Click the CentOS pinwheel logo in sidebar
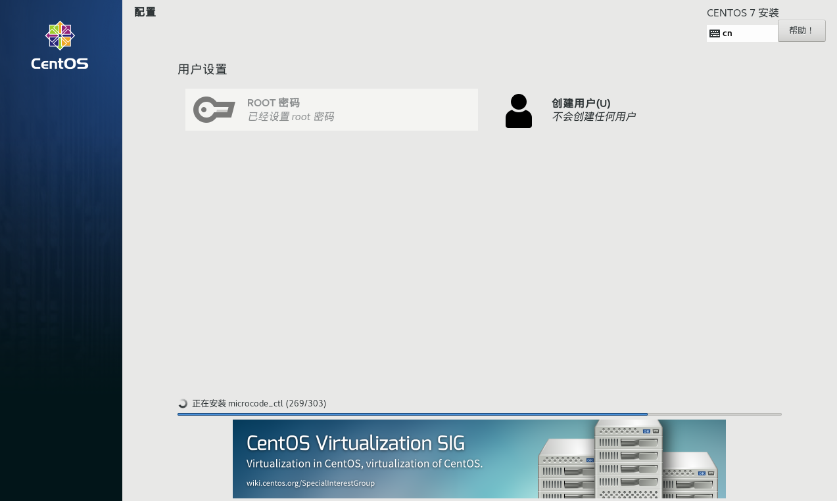 tap(60, 35)
